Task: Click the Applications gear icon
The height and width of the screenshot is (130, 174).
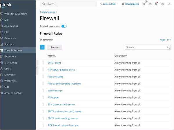Action: click(1, 26)
